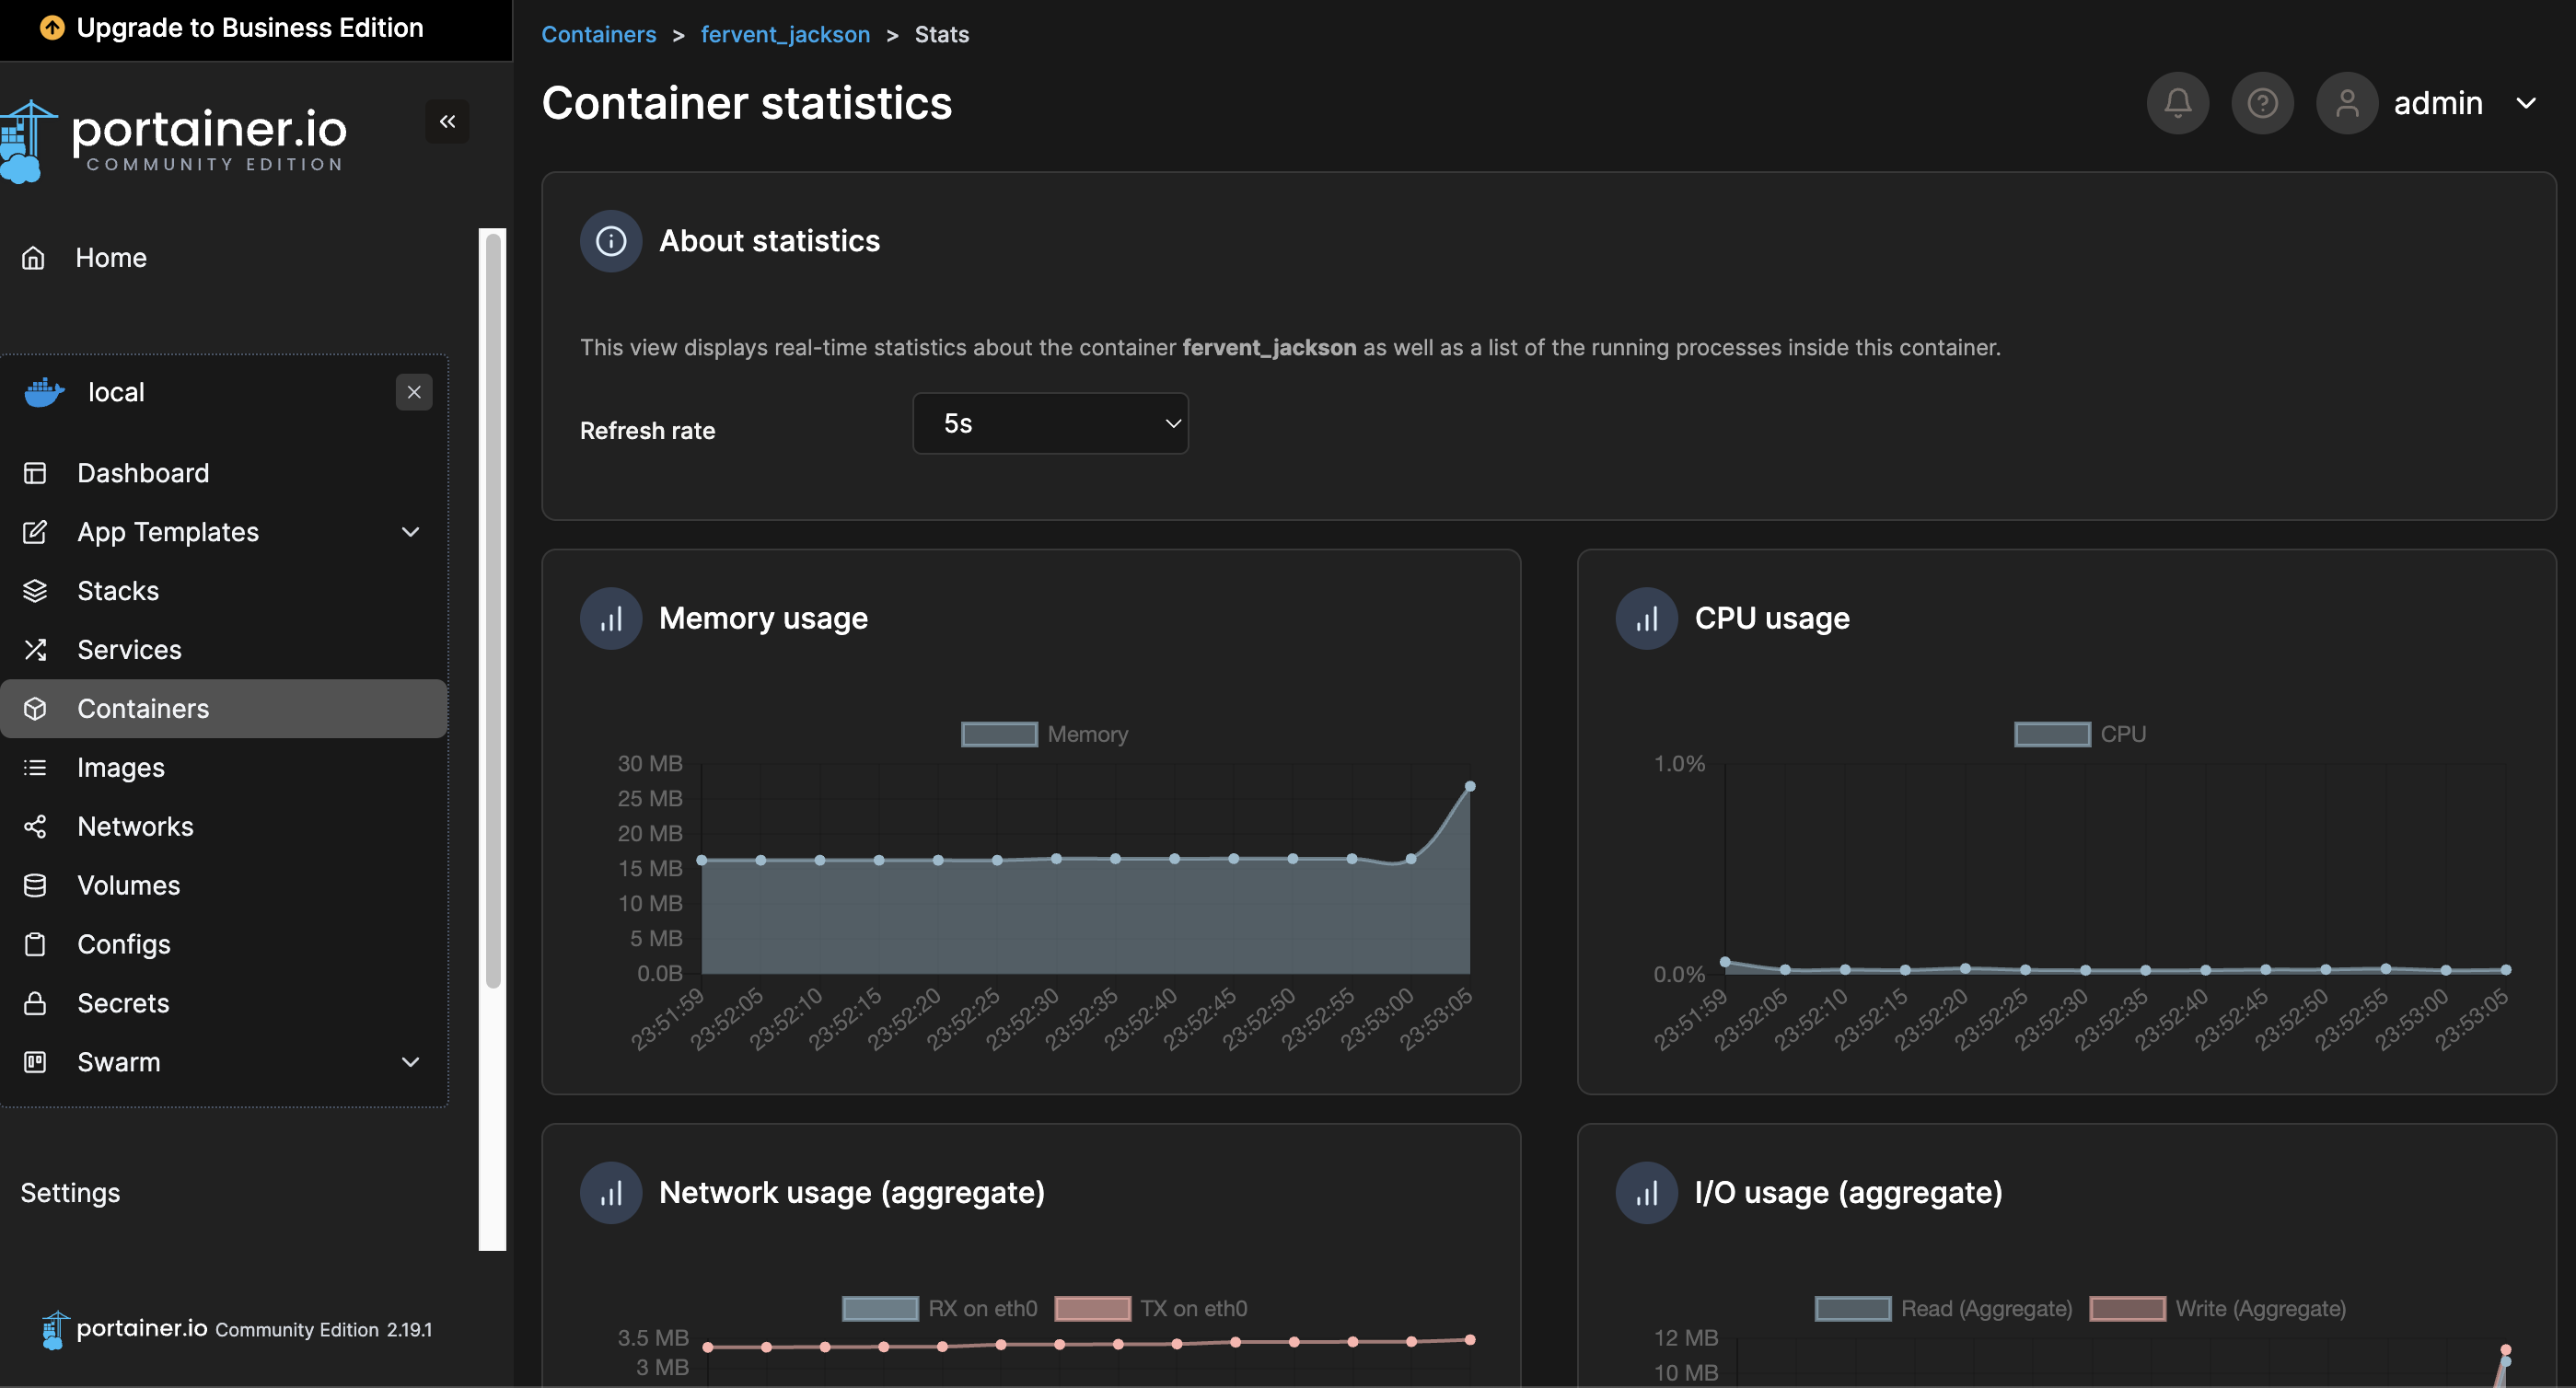Click the Secrets lock icon

(x=35, y=1003)
